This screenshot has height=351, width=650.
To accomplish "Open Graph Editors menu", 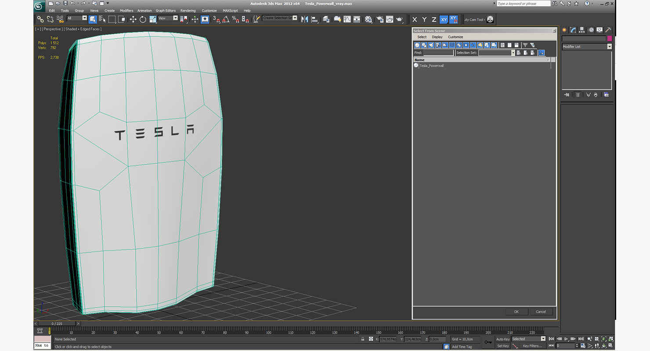I will [x=166, y=11].
